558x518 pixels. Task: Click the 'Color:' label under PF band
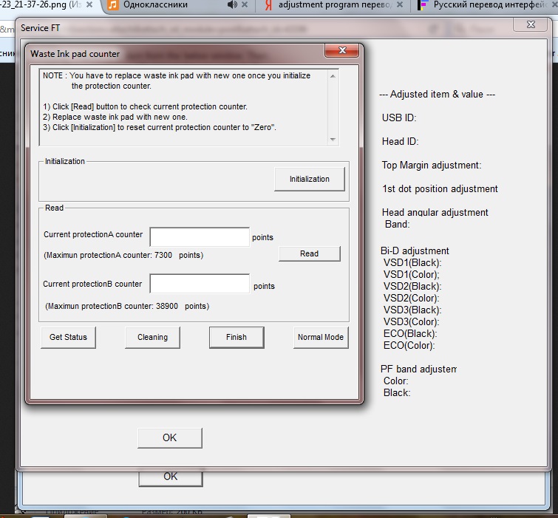(x=395, y=381)
